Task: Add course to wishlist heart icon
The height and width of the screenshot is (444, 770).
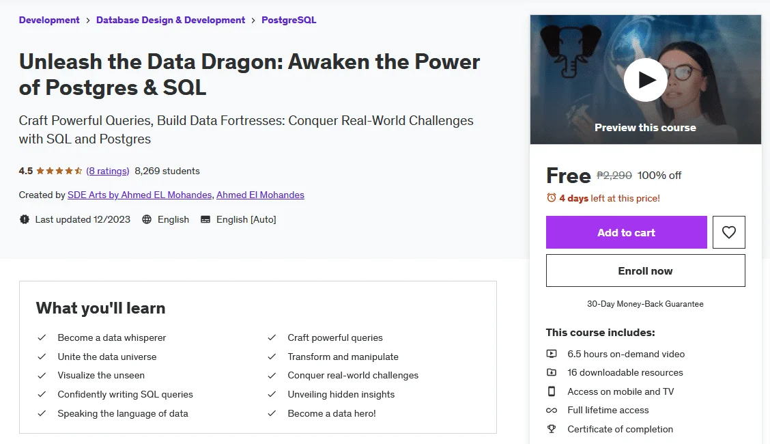Action: (x=729, y=232)
